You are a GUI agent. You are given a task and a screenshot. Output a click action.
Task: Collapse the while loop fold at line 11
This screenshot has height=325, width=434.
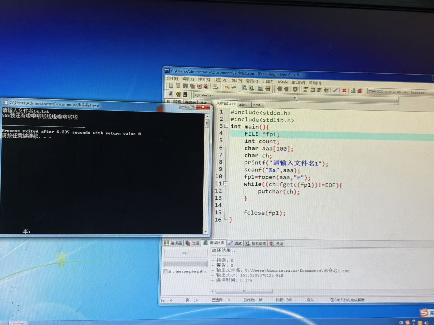[225, 183]
